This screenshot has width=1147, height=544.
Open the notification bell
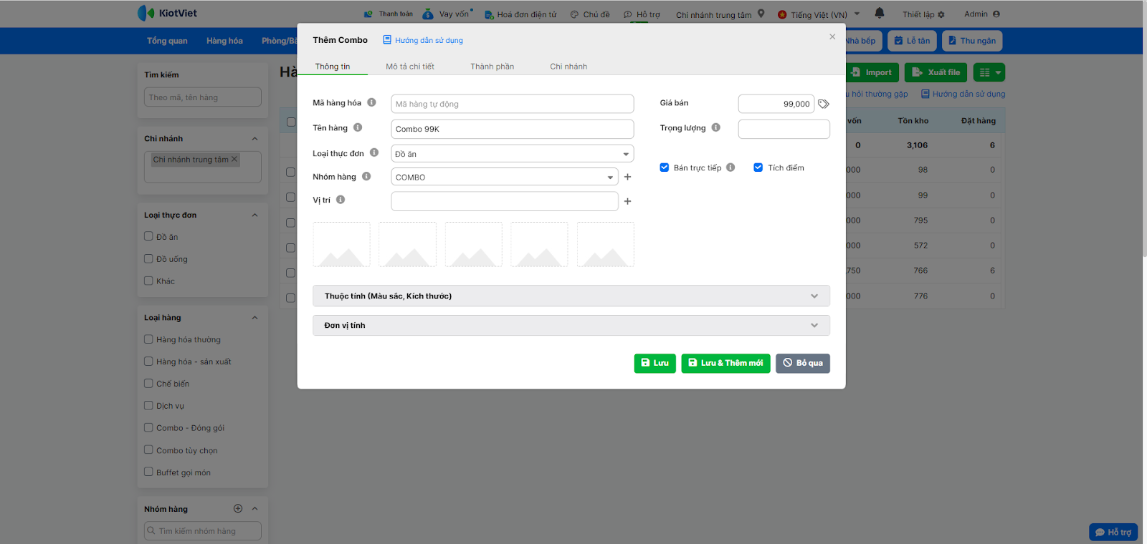880,13
